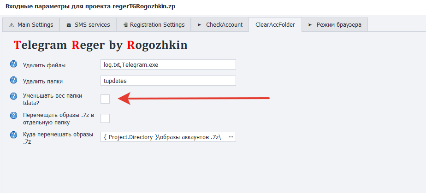The height and width of the screenshot is (193, 426).
Task: Click help icon for Куда перемещать образы
Action: coord(13,135)
